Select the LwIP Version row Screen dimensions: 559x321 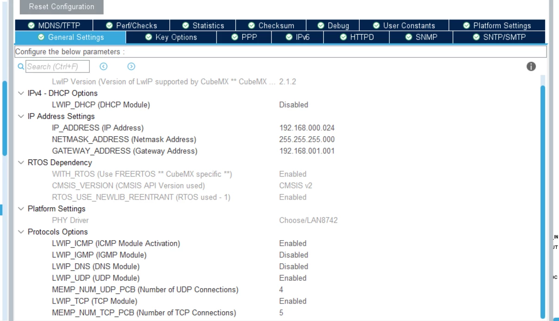coord(277,82)
